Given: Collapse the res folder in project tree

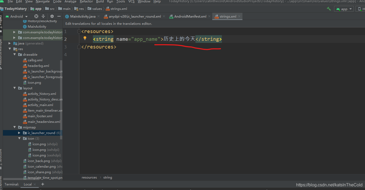Looking at the screenshot, I should click(x=10, y=49).
